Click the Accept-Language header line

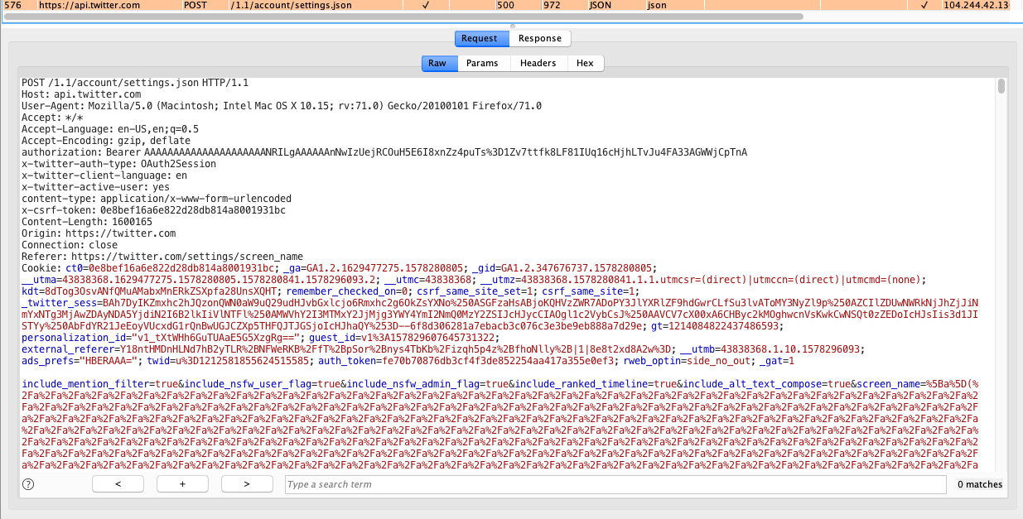(x=110, y=129)
